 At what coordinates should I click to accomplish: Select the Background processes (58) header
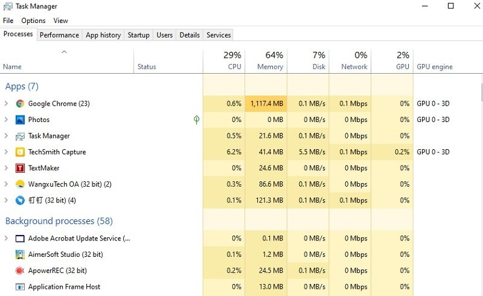pyautogui.click(x=59, y=221)
